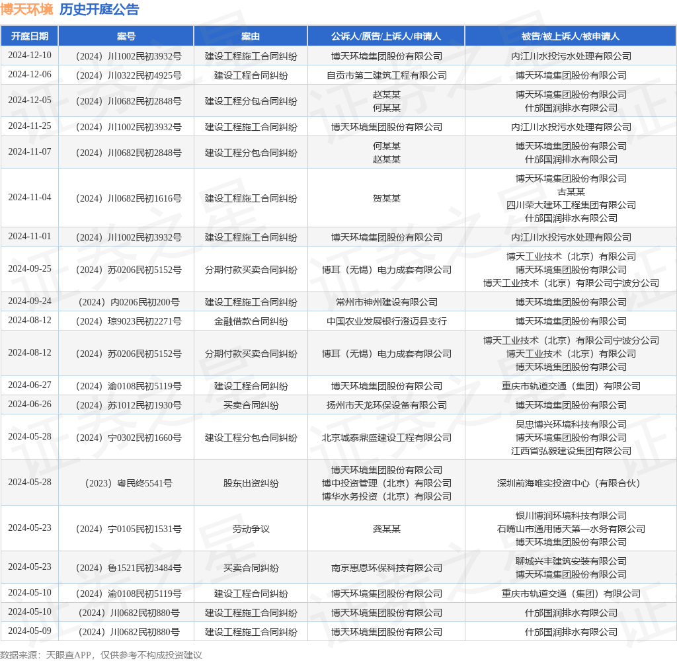This screenshot has width=677, height=661.
Task: Click defendant 银川博润环境科技有限公司
Action: (x=571, y=516)
